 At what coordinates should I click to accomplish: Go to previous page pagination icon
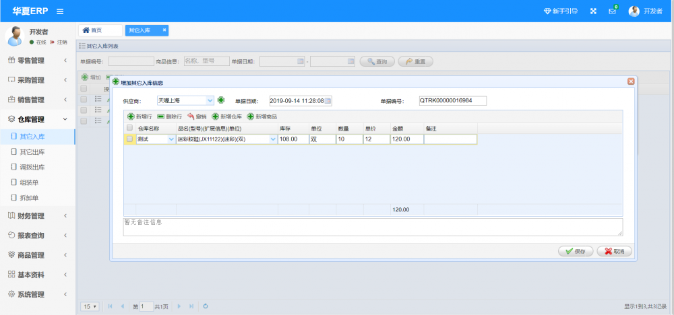click(123, 306)
